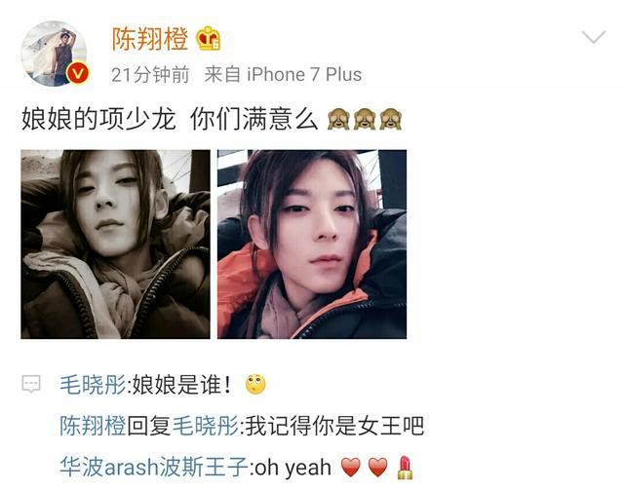624x490 pixels.
Task: Click the first red heart emoji
Action: [x=351, y=468]
